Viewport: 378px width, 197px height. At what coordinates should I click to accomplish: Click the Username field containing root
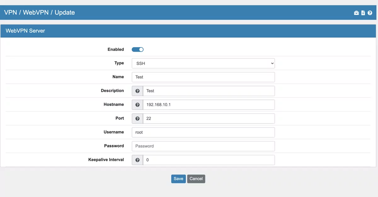pyautogui.click(x=203, y=132)
